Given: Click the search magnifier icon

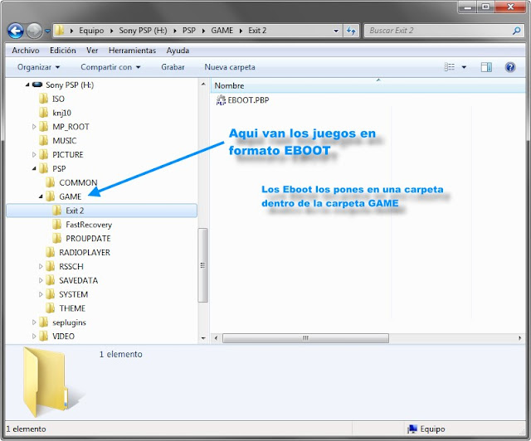Looking at the screenshot, I should [516, 31].
